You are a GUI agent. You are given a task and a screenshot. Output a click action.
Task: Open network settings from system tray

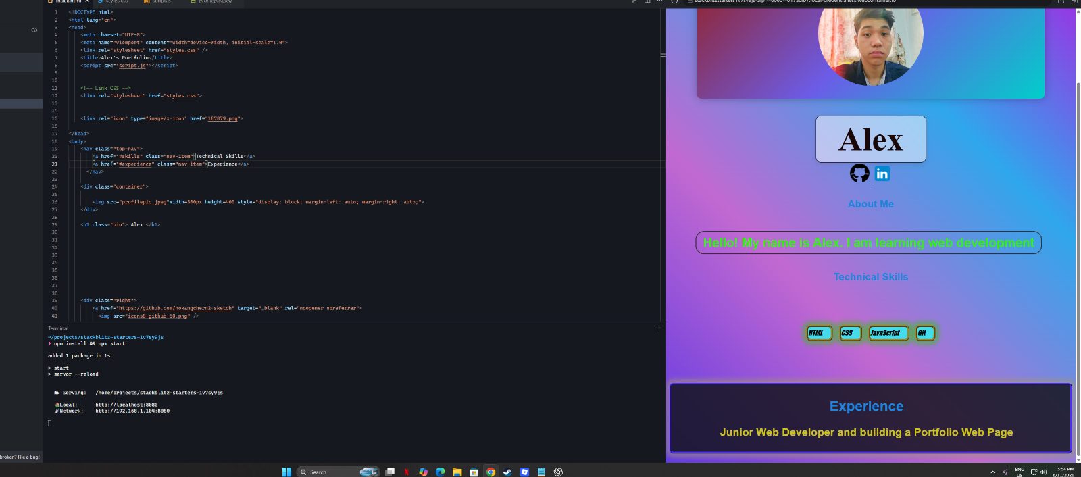[1034, 472]
